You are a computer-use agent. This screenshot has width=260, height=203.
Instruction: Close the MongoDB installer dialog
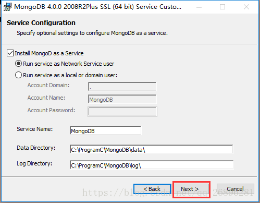pyautogui.click(x=246, y=7)
